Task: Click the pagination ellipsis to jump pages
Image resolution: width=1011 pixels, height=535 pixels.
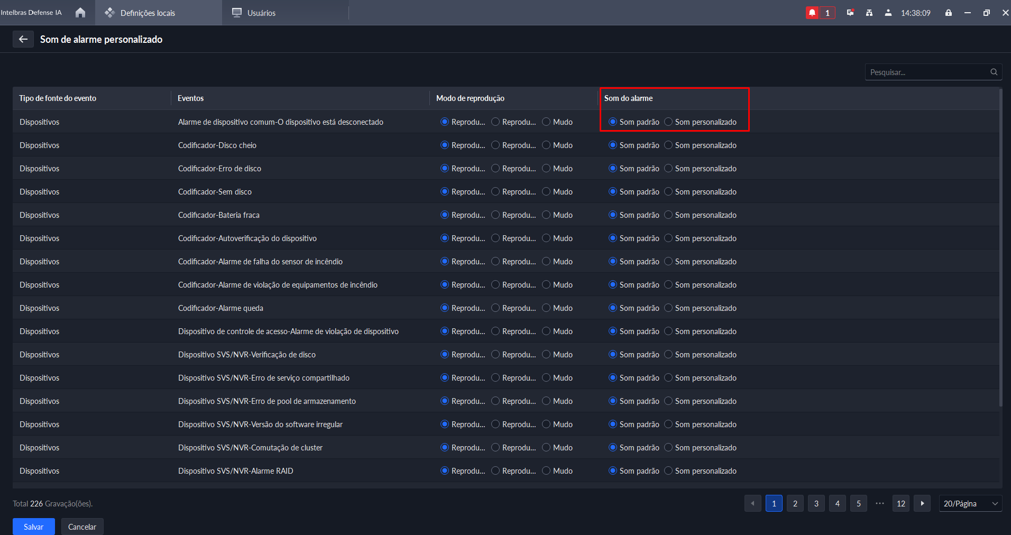Action: [880, 503]
